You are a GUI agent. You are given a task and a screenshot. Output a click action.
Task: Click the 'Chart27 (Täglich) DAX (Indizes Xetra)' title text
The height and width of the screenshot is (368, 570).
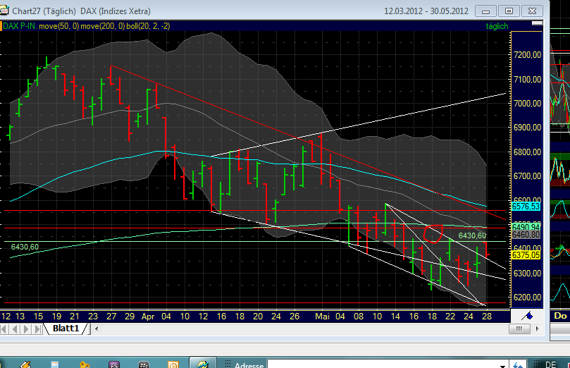click(81, 11)
